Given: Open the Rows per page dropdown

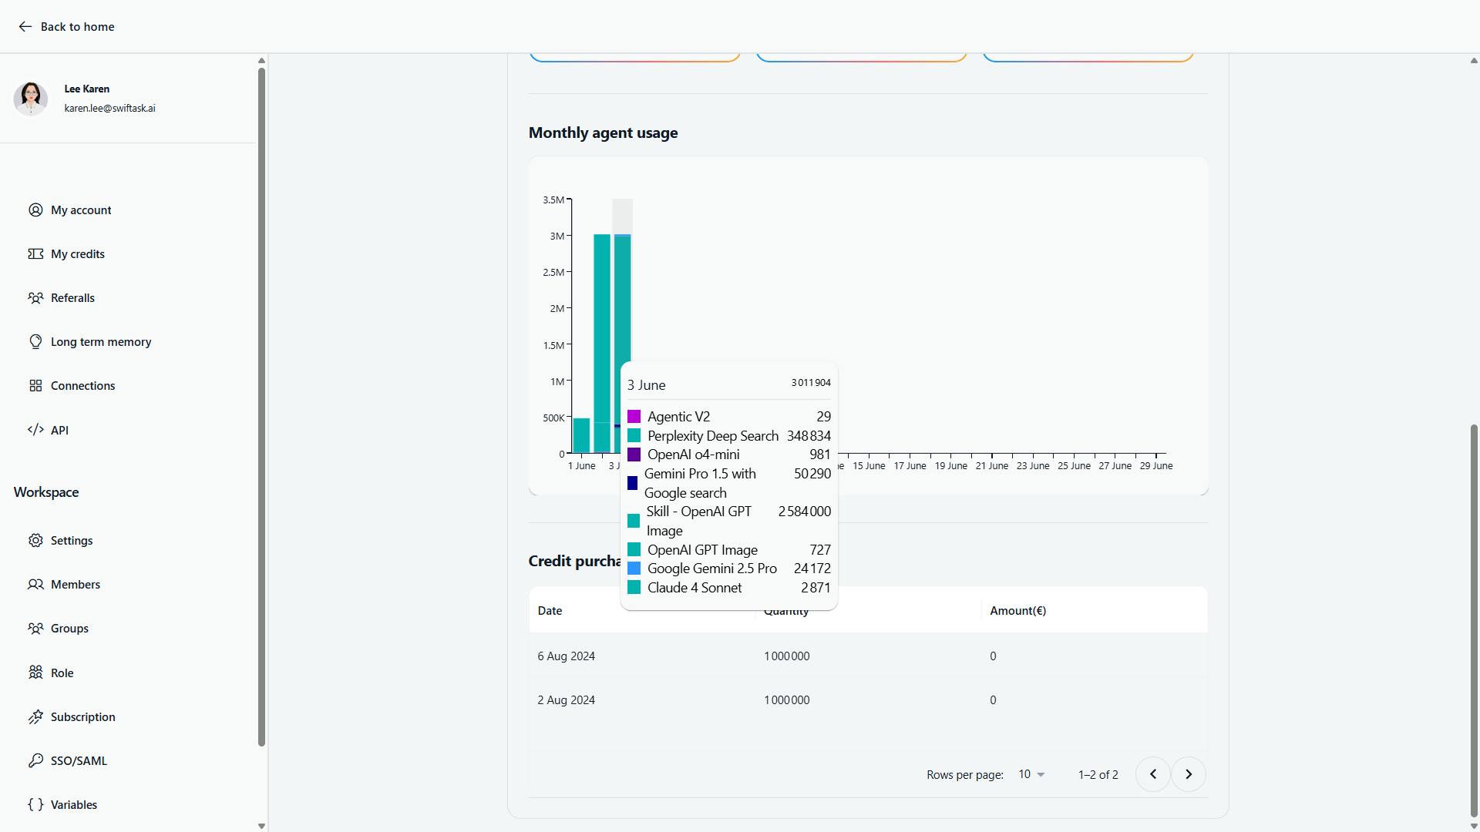Looking at the screenshot, I should click(x=1031, y=775).
